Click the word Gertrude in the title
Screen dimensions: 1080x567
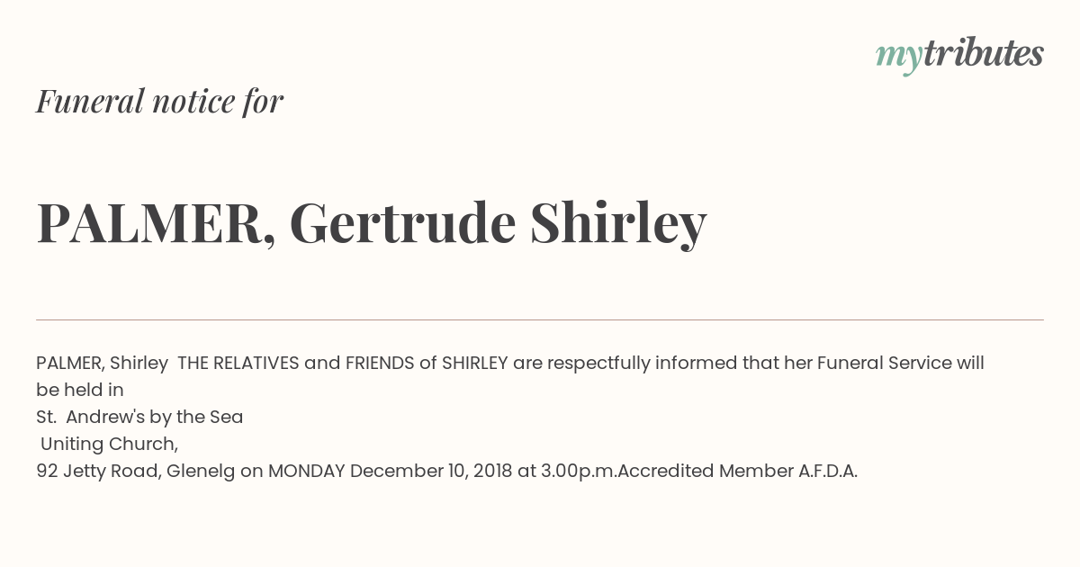402,223
